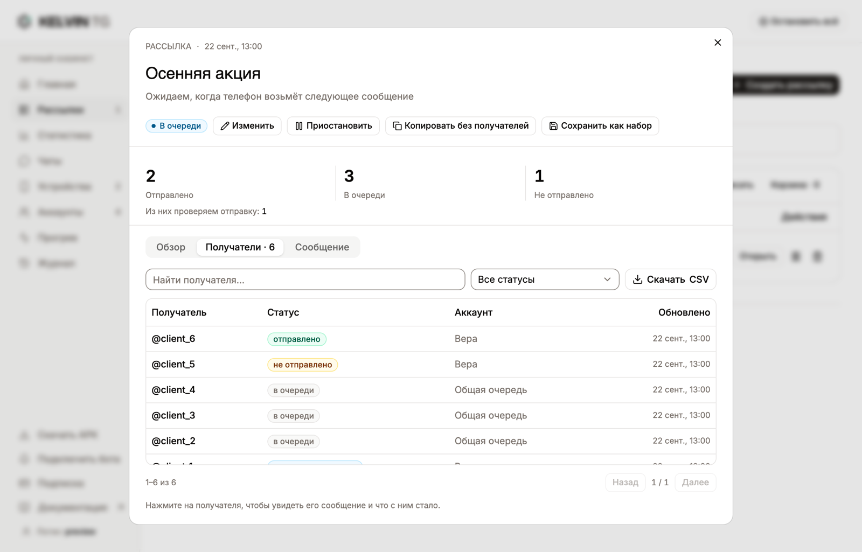This screenshot has height=552, width=862.
Task: Select recipient @client_4
Action: 430,390
